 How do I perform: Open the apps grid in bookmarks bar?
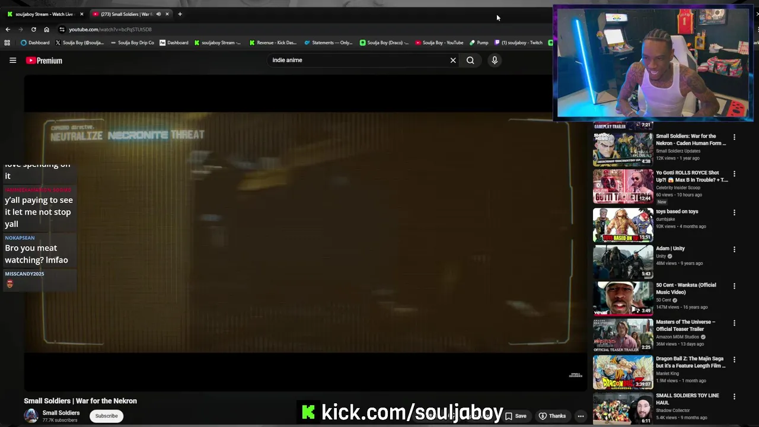pyautogui.click(x=7, y=43)
